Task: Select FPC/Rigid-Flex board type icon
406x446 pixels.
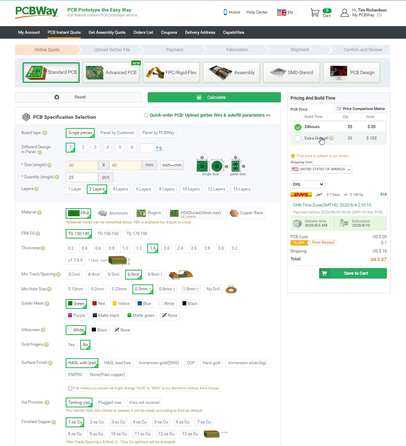Action: pyautogui.click(x=155, y=72)
